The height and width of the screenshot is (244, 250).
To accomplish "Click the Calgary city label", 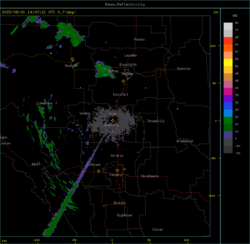I will pos(116,175).
